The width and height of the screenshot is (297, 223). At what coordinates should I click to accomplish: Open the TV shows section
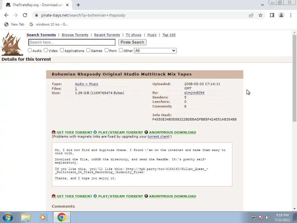(x=133, y=35)
